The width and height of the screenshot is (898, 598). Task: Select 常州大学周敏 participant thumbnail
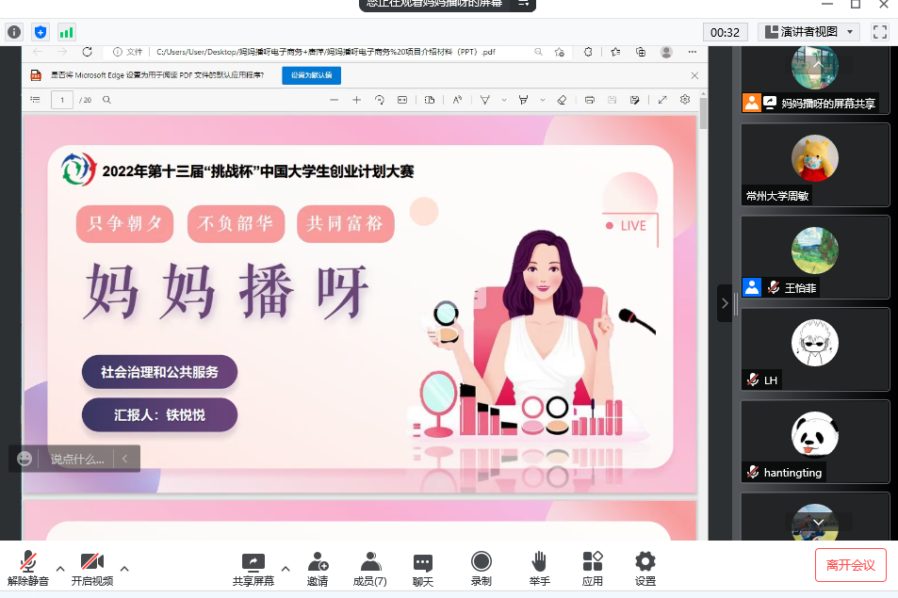814,165
